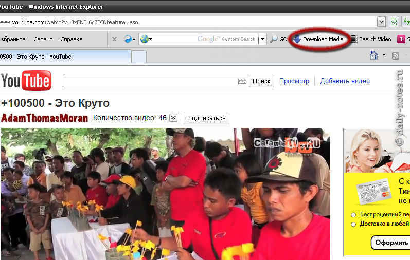Click the Download Media toolbar button

pyautogui.click(x=319, y=39)
